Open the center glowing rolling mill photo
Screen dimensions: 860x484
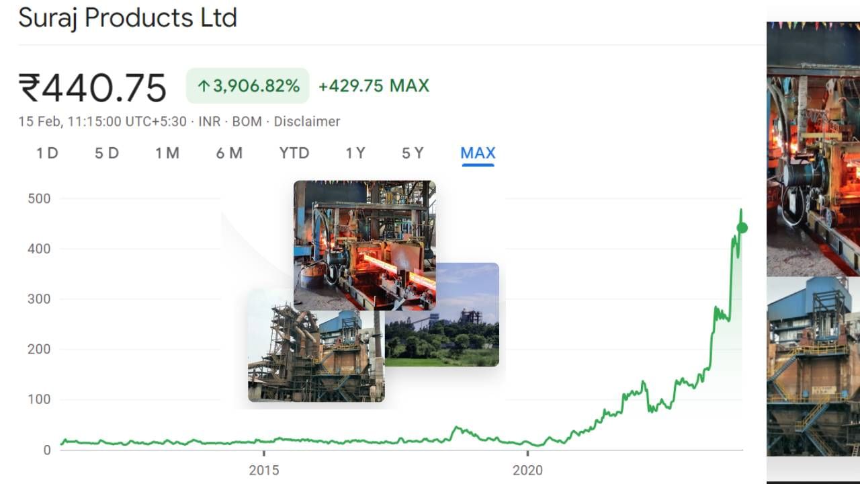coord(364,245)
